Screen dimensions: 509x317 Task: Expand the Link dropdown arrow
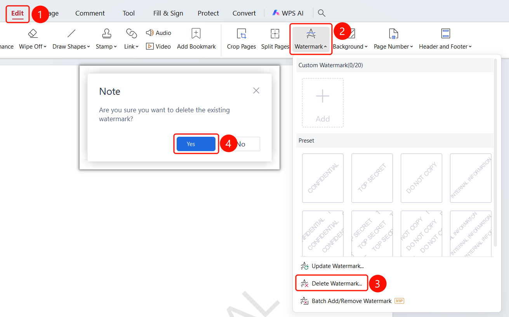137,47
